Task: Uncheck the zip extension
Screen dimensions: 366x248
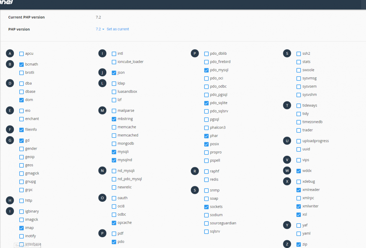Action: [299, 245]
